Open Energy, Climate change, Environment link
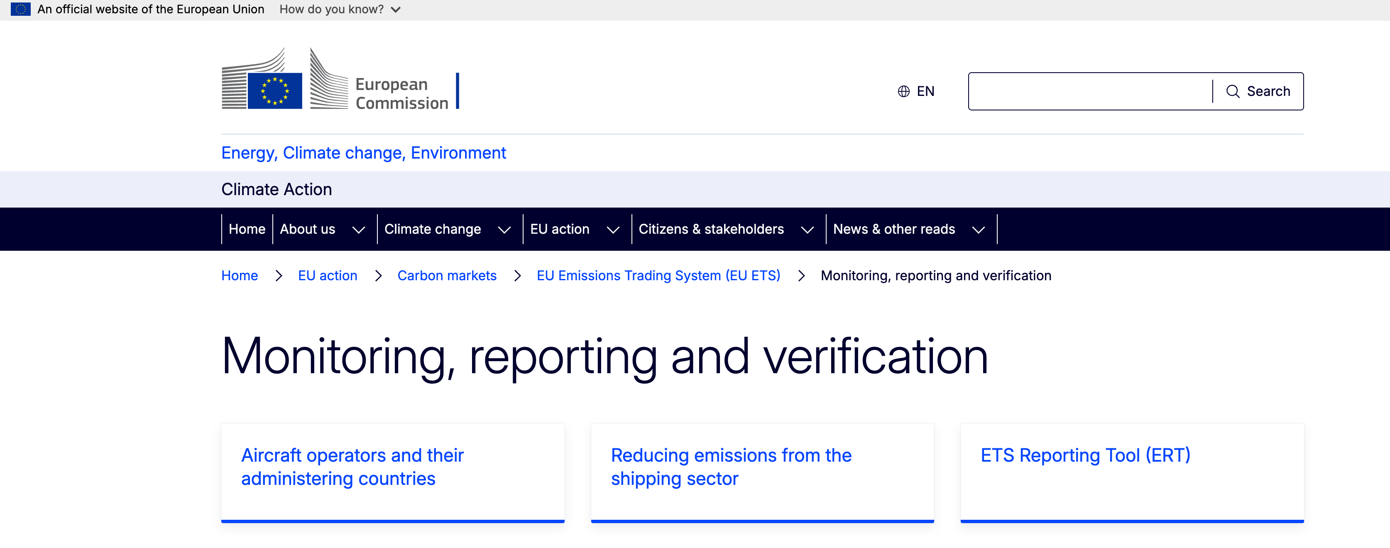 [363, 153]
